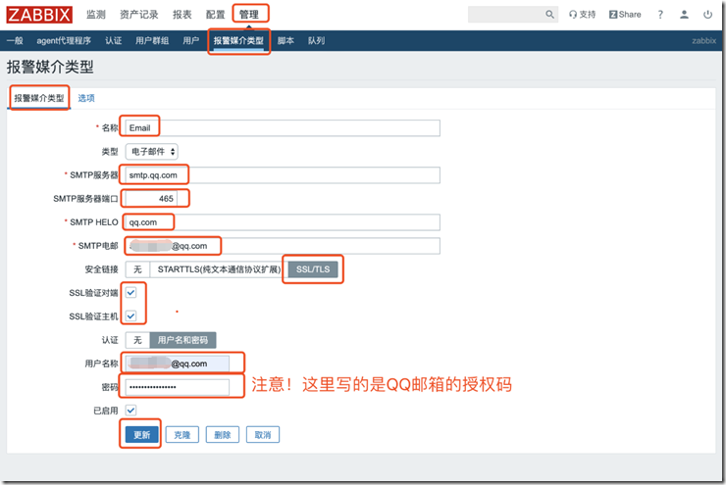Select 无 for 安全链接
This screenshot has width=726, height=485.
(137, 269)
